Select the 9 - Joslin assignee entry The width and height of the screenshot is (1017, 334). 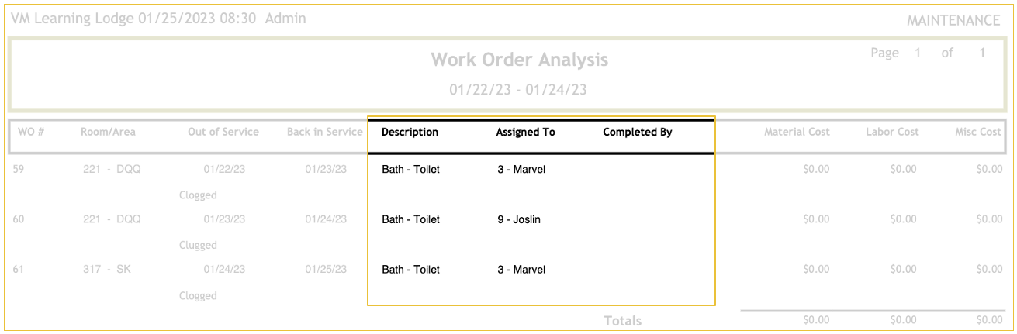point(519,219)
